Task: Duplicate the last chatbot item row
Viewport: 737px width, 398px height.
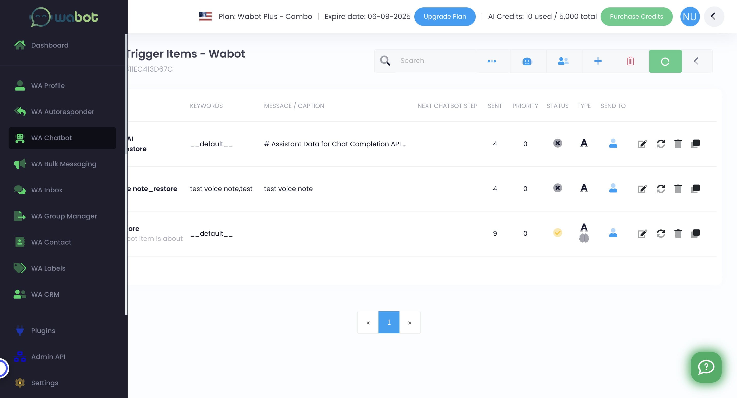Action: (695, 234)
